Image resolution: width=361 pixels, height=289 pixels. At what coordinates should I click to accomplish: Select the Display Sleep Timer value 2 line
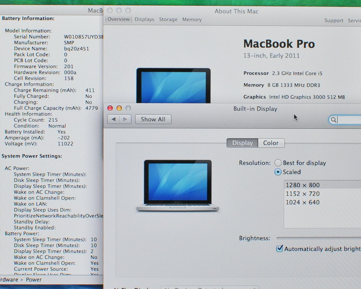tap(53, 251)
